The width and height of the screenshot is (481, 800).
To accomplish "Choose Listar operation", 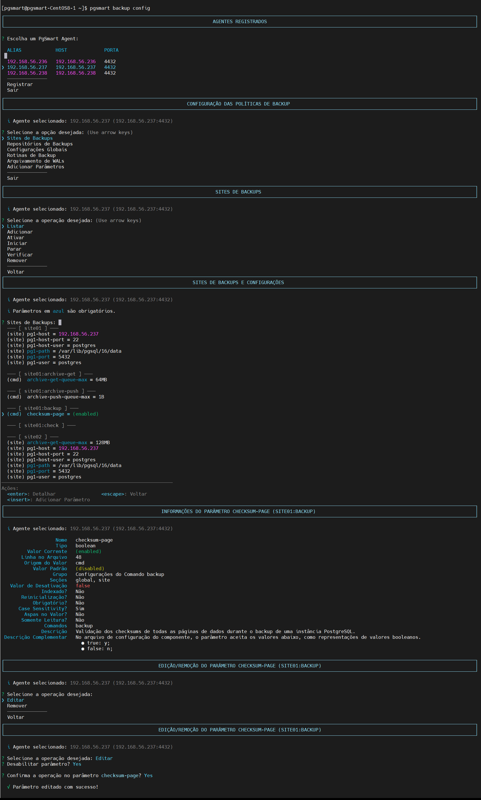I will (x=16, y=226).
